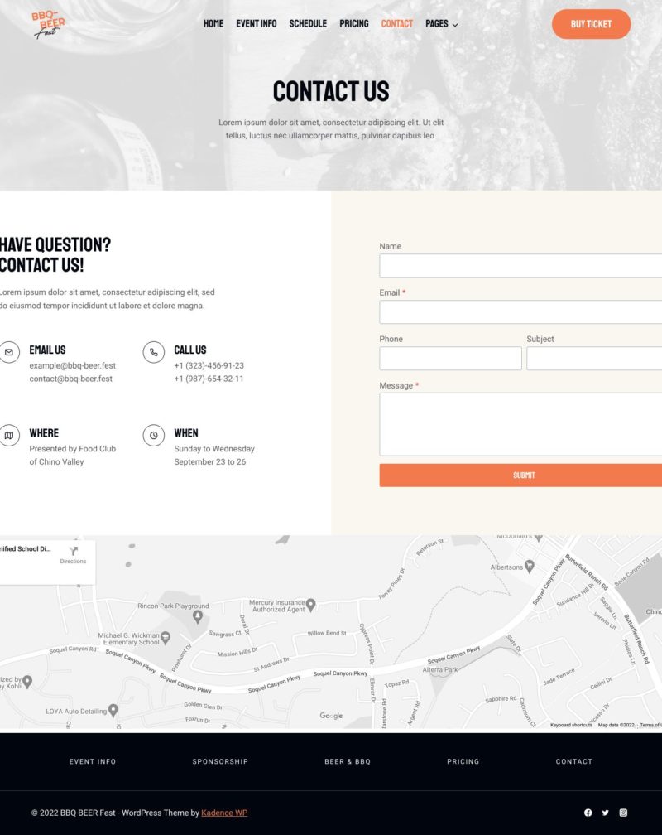Focus the Phone input field

pos(450,359)
